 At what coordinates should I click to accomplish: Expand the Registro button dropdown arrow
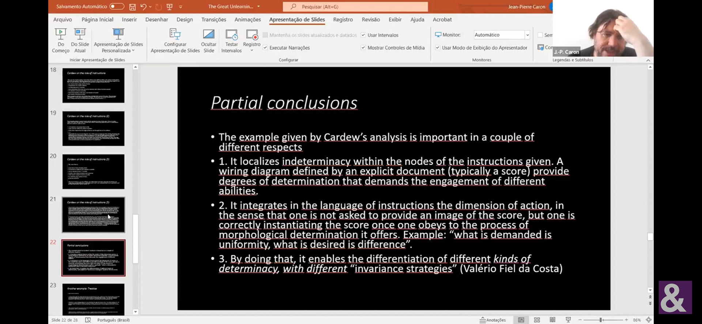tap(252, 50)
